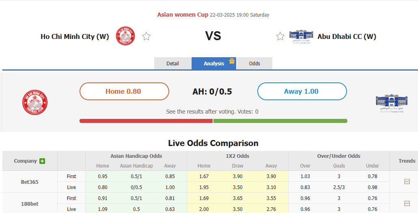Select the Analysis tab
The height and width of the screenshot is (213, 418).
[x=214, y=63]
